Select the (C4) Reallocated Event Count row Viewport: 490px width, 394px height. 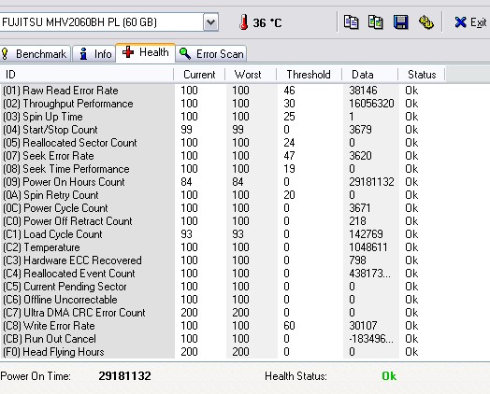click(x=223, y=274)
